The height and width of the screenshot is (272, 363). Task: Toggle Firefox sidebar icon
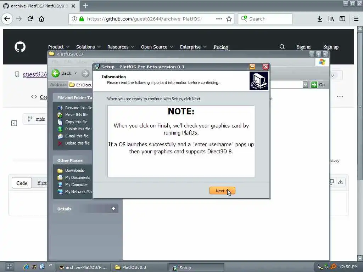[342, 19]
